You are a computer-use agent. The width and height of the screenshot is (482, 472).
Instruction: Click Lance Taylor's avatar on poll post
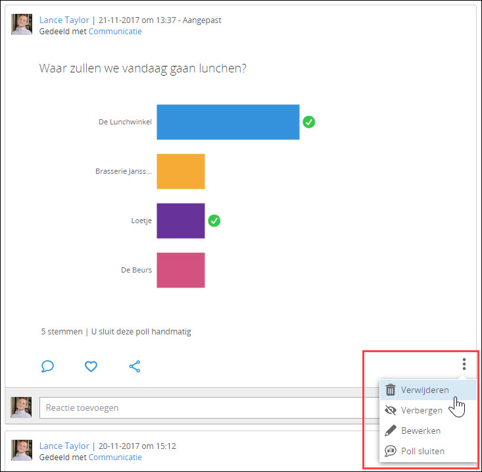pos(22,25)
